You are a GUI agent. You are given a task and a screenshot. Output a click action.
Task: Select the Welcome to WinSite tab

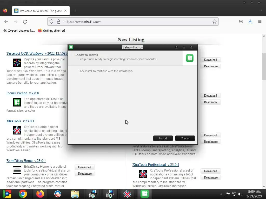[x=41, y=11]
